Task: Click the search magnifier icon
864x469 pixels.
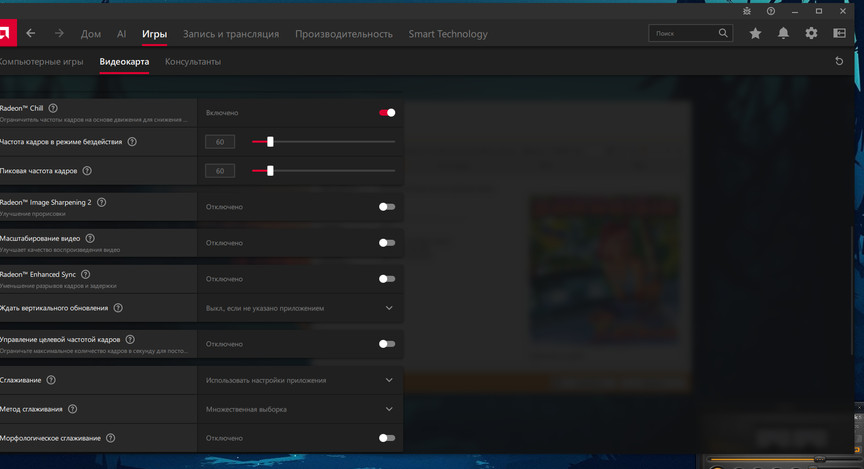Action: pyautogui.click(x=723, y=33)
